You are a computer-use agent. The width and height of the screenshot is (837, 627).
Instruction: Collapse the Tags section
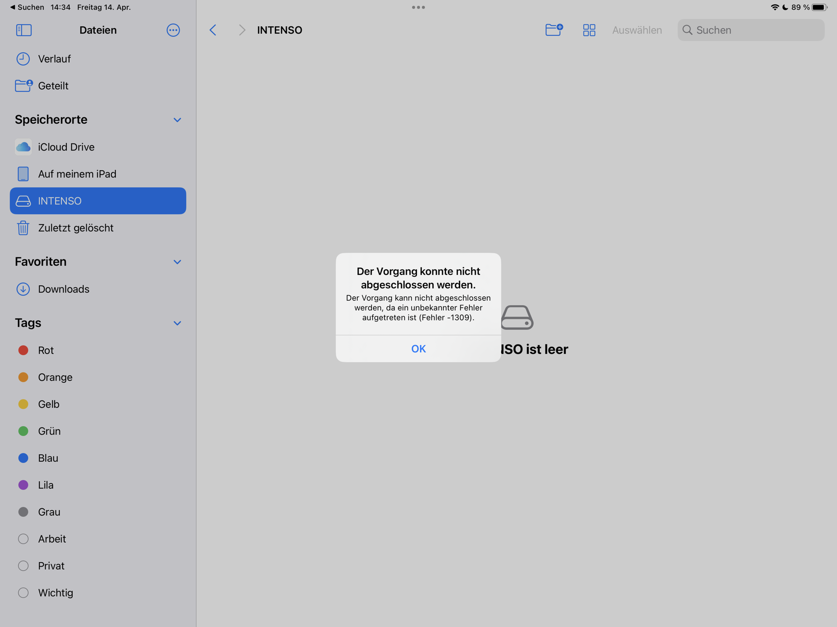(177, 323)
